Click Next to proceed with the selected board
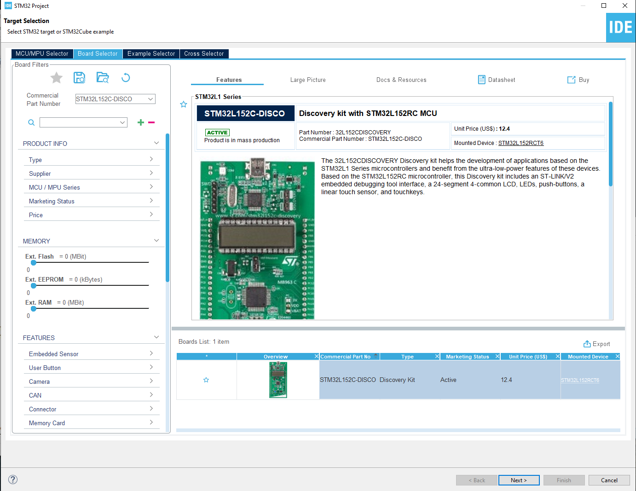The width and height of the screenshot is (636, 491). 519,480
